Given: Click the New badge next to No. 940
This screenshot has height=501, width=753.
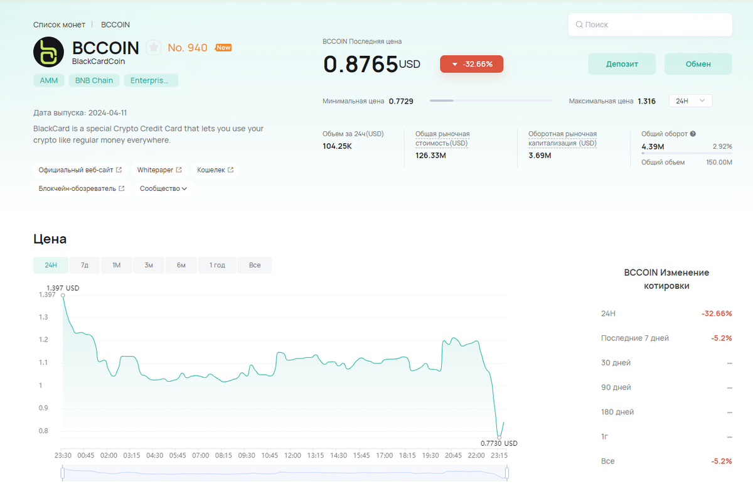Looking at the screenshot, I should [223, 47].
